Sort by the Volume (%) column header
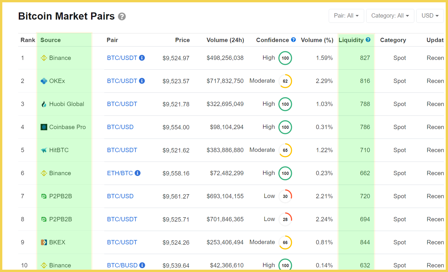This screenshot has width=448, height=272. coord(317,40)
